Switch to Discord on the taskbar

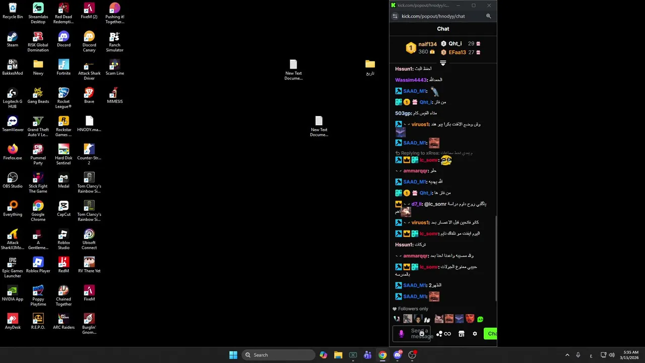click(x=398, y=355)
